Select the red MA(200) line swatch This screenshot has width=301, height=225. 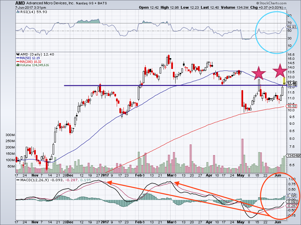[x=18, y=62]
